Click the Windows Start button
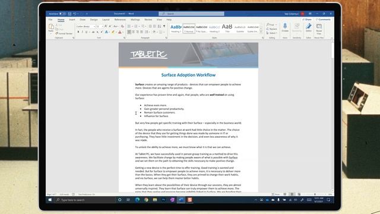This screenshot has width=380, height=214. (50, 200)
